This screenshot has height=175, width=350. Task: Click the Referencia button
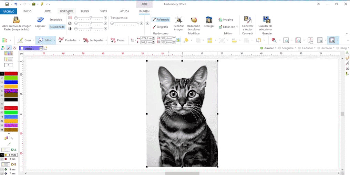161,20
